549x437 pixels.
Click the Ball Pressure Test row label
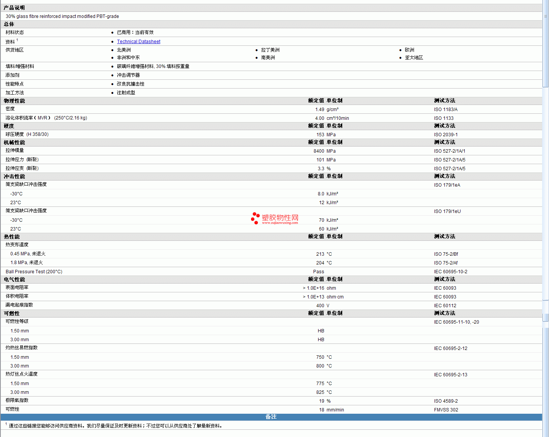(34, 272)
